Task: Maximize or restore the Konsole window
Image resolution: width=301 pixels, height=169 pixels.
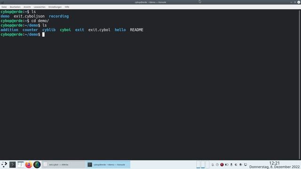Action: tap(295, 2)
